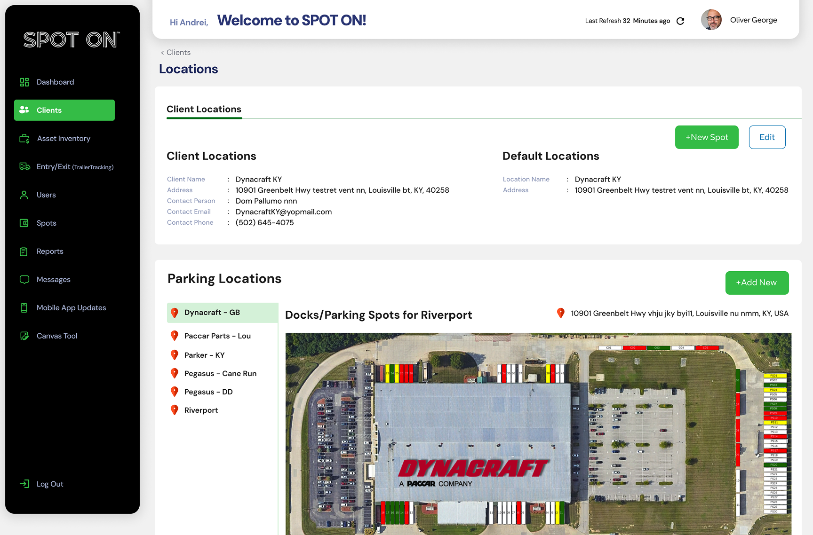Open the Asset Inventory icon
The width and height of the screenshot is (813, 535).
(24, 139)
